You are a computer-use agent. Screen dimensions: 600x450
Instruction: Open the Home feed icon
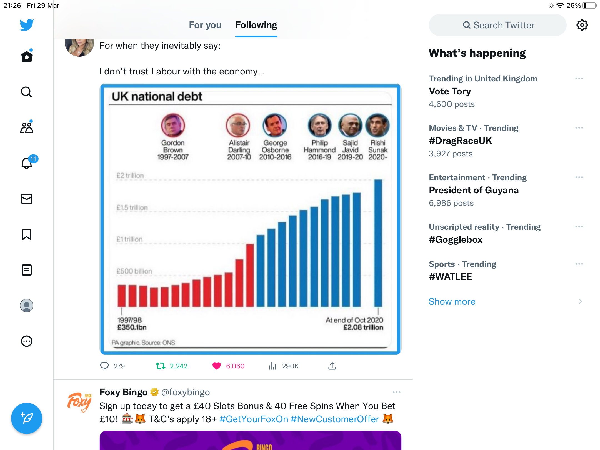click(x=27, y=56)
